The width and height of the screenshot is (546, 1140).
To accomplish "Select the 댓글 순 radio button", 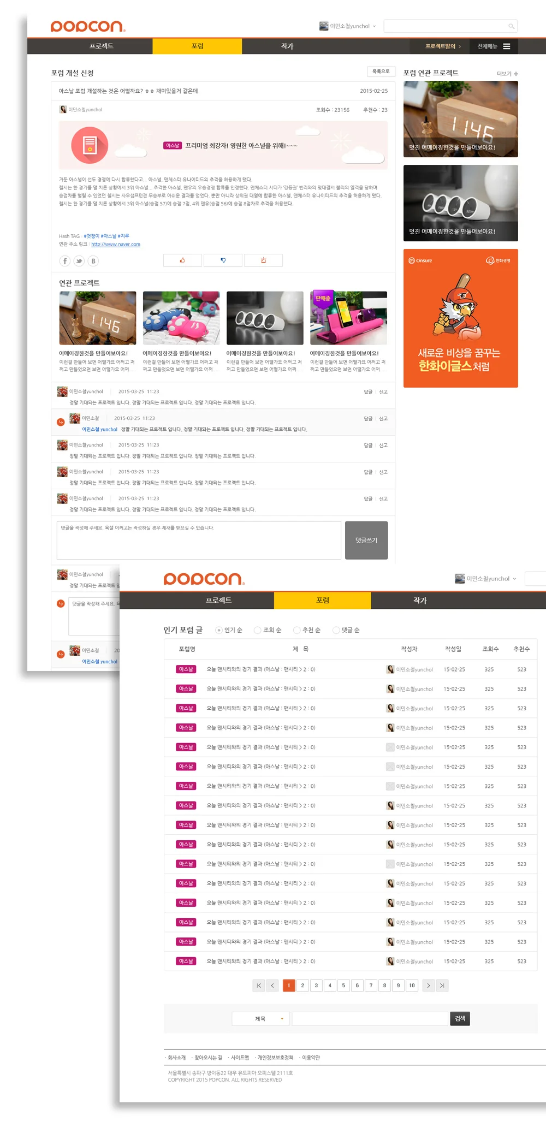I will pyautogui.click(x=336, y=630).
